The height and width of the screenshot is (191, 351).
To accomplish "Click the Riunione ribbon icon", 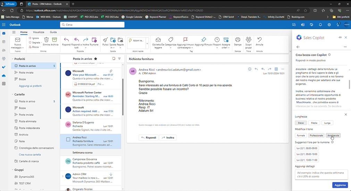I will [94, 40].
